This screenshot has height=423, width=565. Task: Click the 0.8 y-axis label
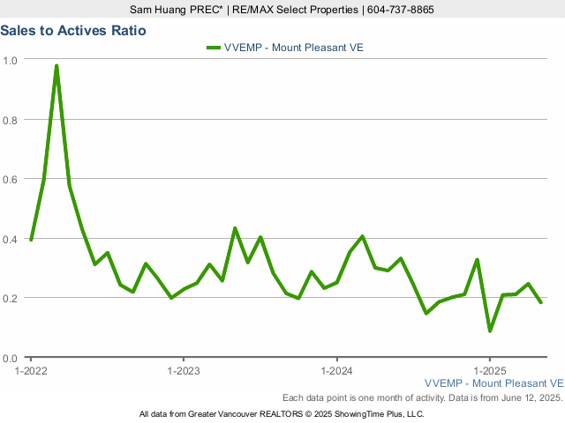10,120
